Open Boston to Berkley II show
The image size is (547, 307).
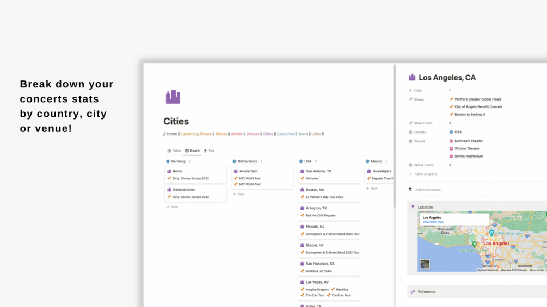[468, 114]
